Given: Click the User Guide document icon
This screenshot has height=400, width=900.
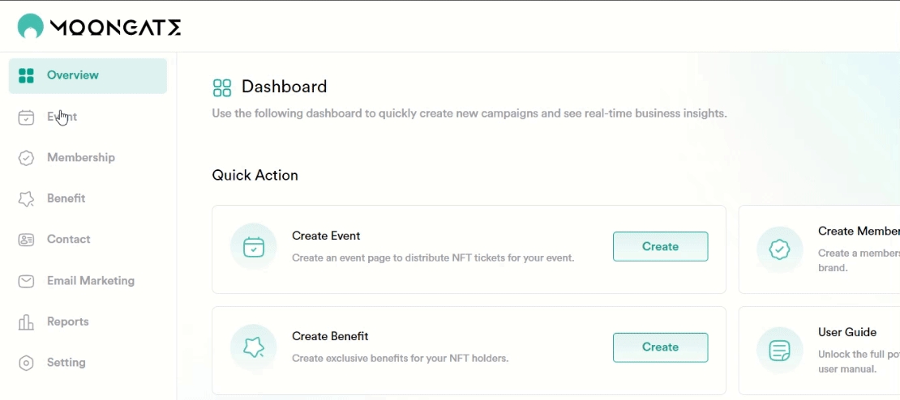Looking at the screenshot, I should point(780,351).
